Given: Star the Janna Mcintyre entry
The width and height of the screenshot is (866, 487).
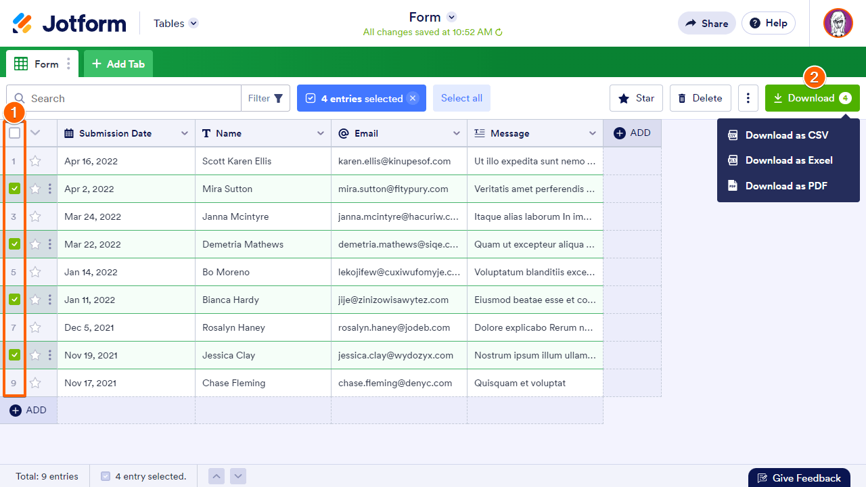Looking at the screenshot, I should click(x=35, y=216).
